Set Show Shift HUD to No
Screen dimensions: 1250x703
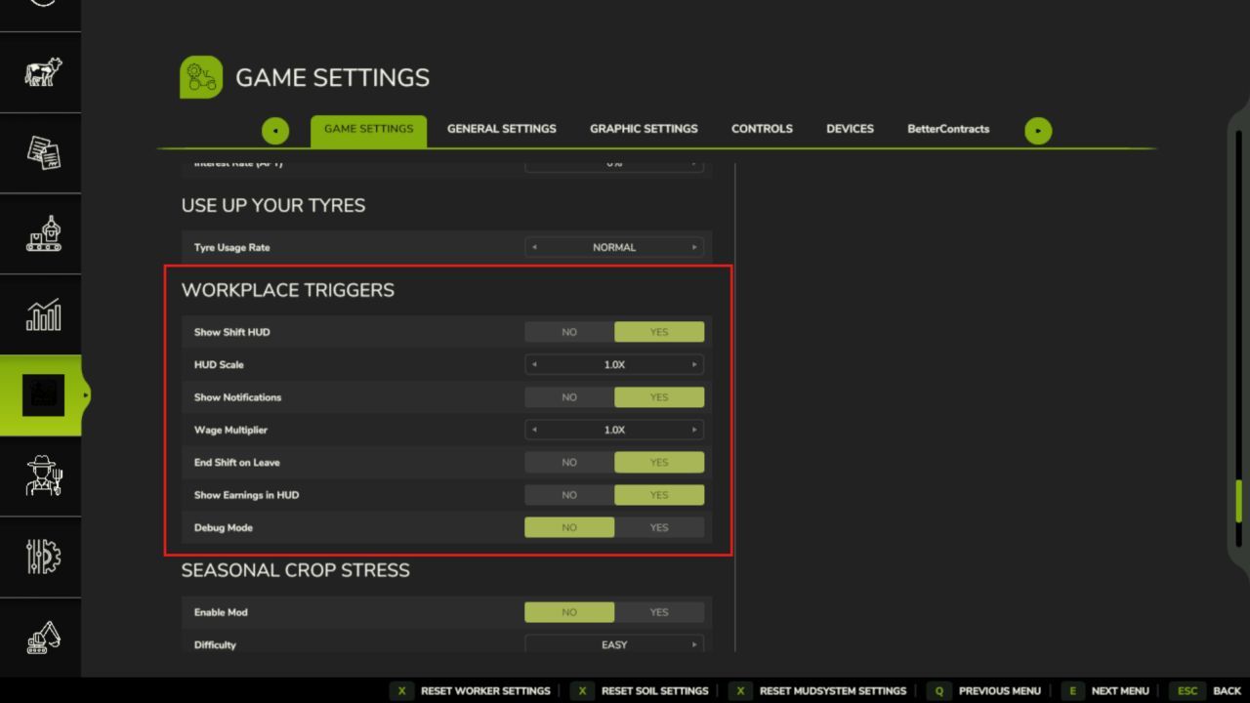tap(569, 332)
